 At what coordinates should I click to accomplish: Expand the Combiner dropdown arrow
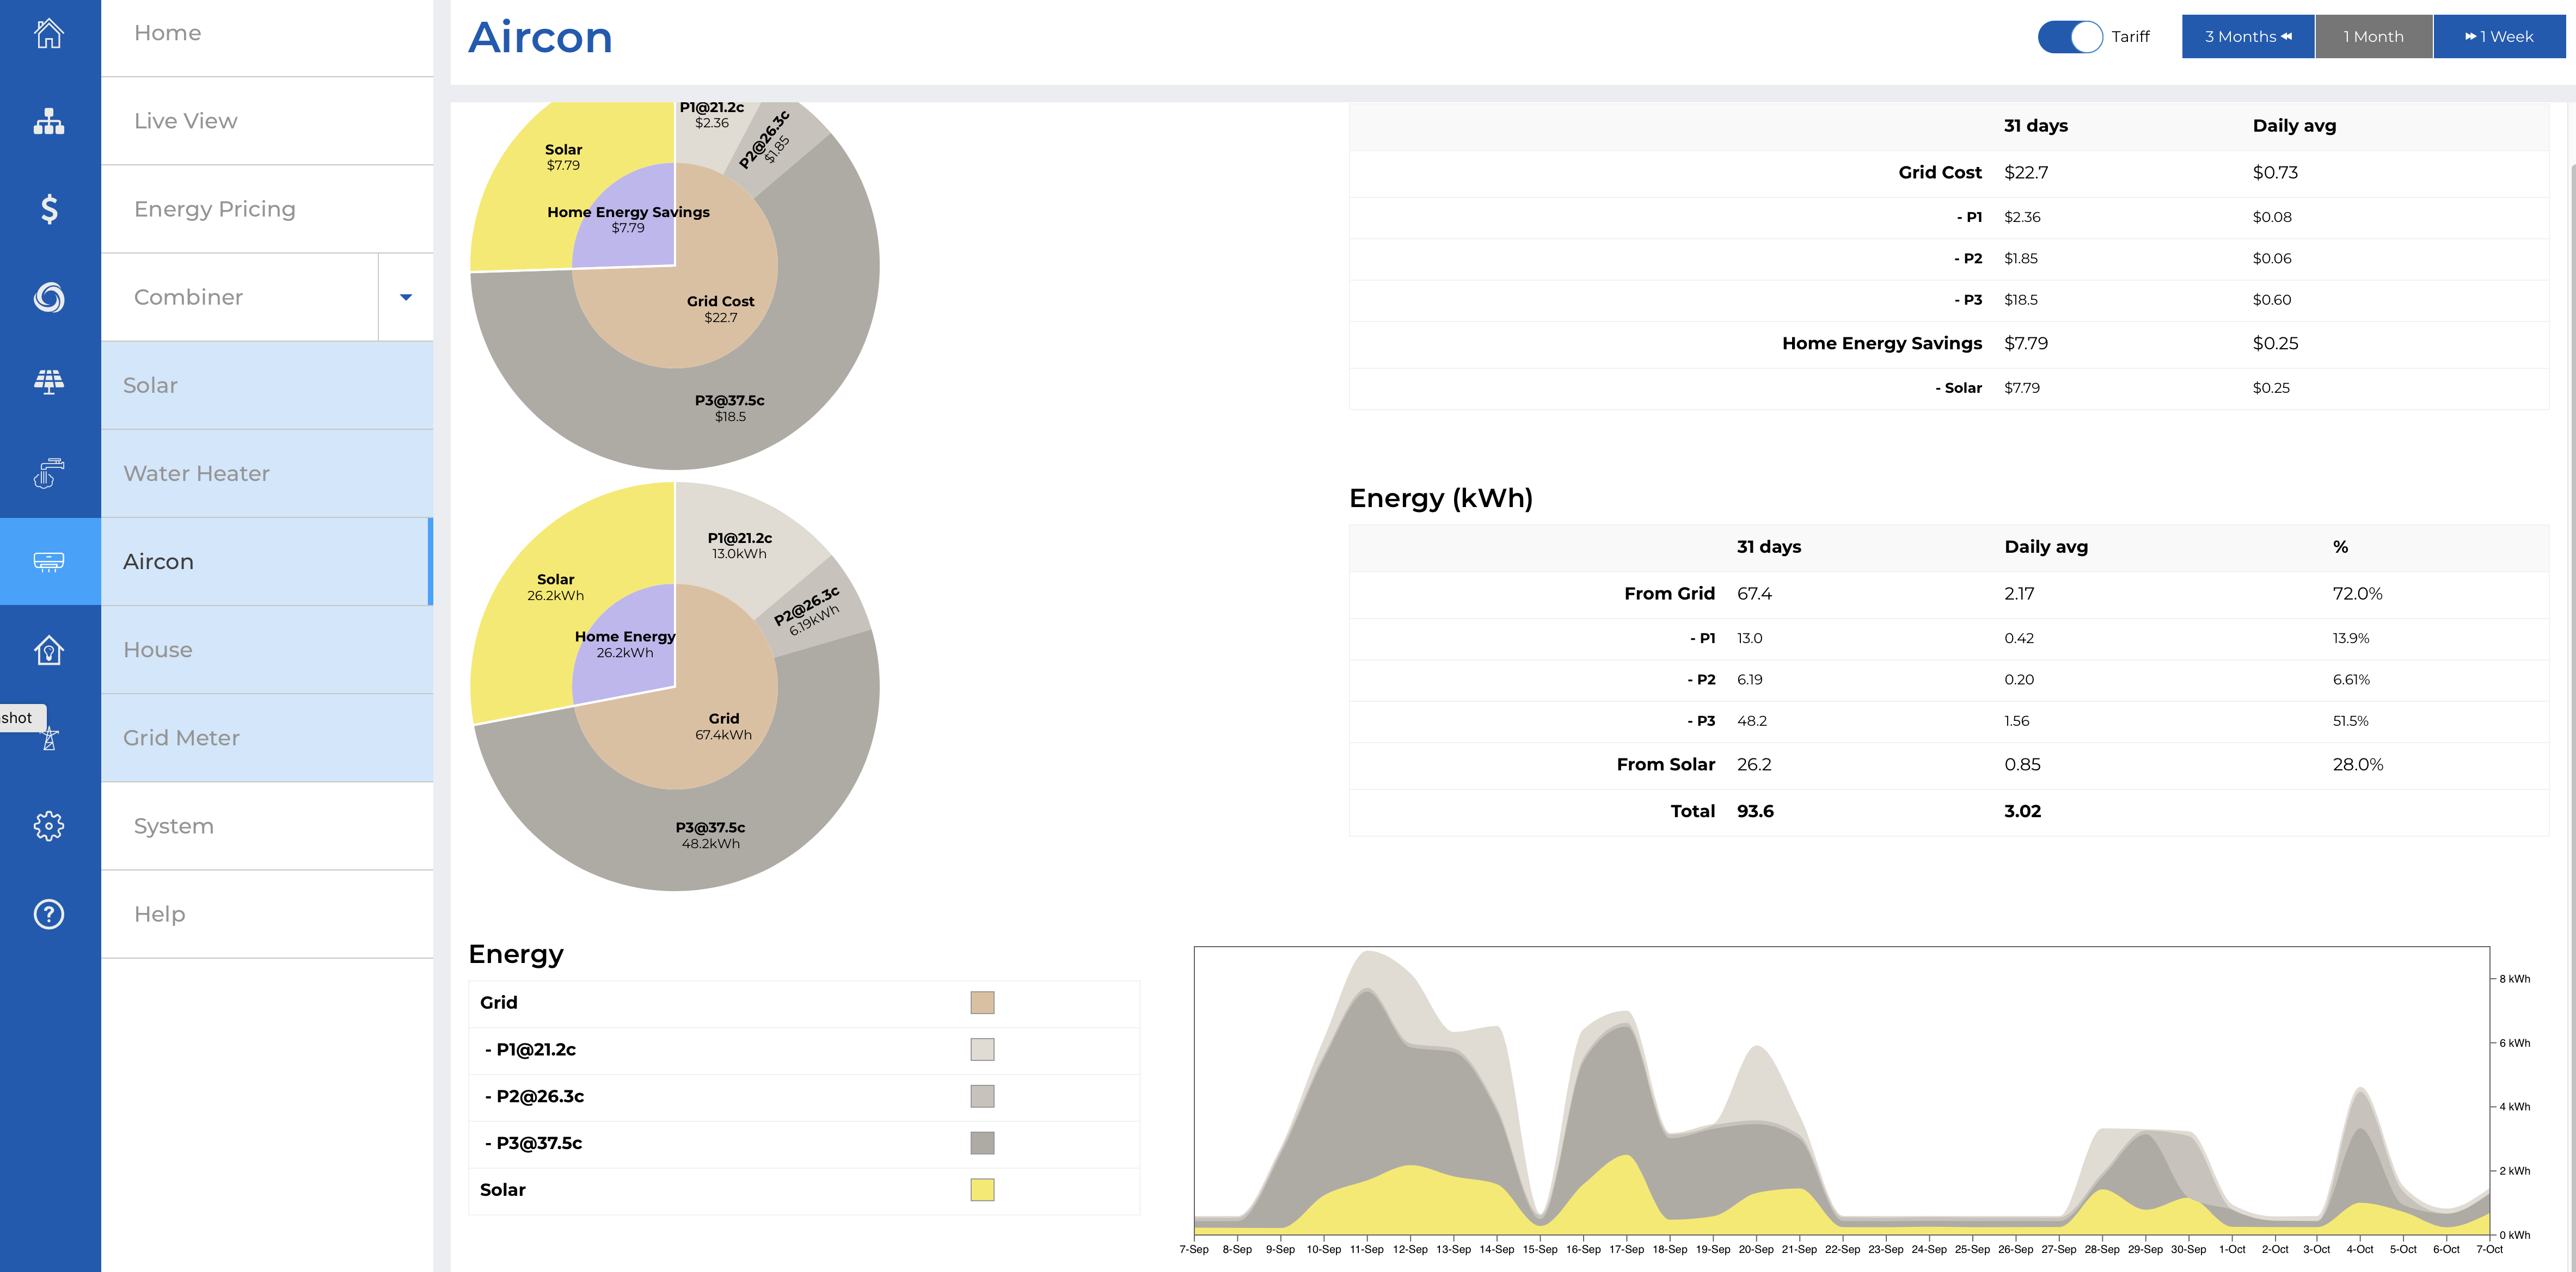tap(406, 297)
